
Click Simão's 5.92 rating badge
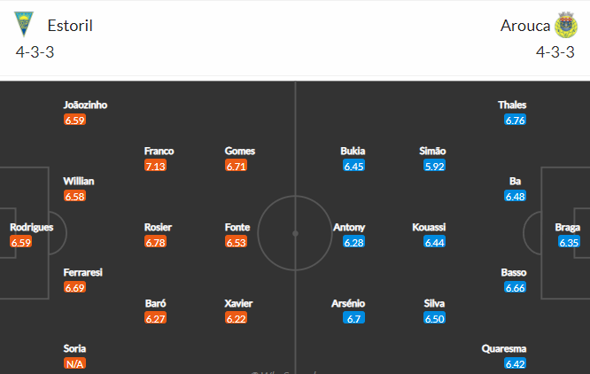tap(433, 166)
